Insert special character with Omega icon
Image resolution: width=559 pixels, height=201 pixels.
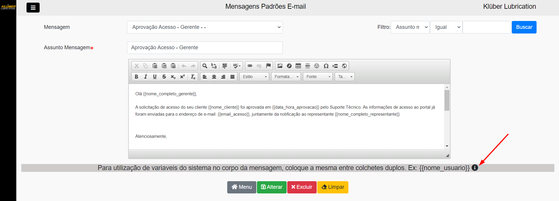(x=326, y=66)
